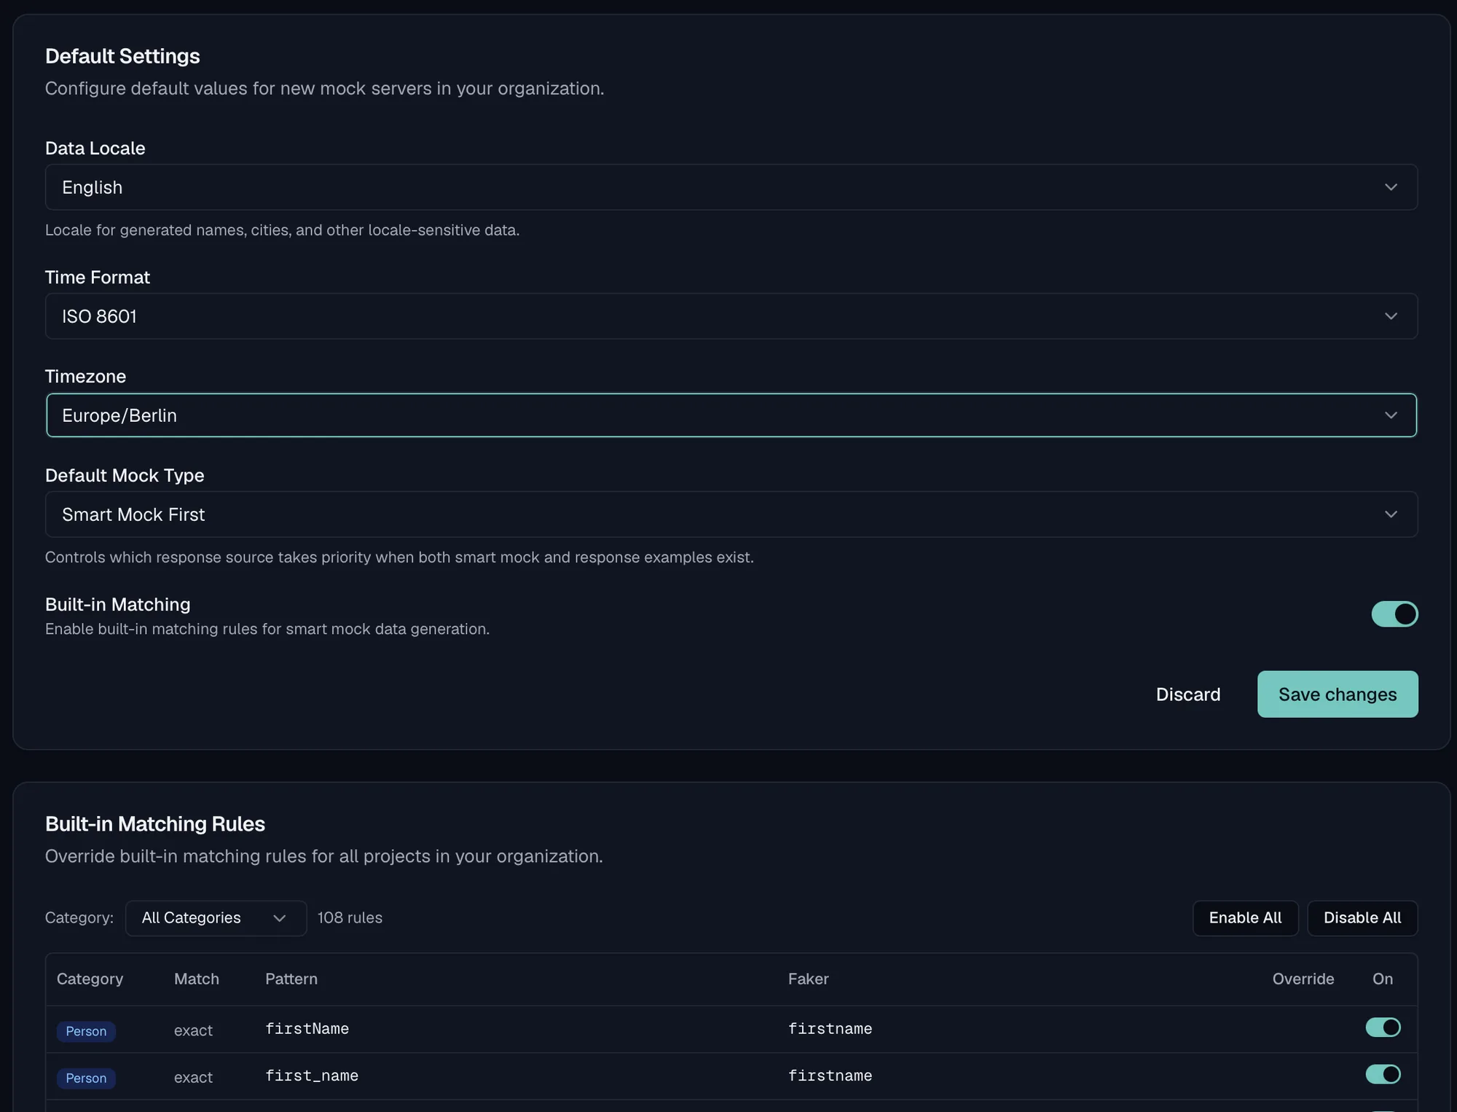Toggle the On switch for firstName rule

pyautogui.click(x=1383, y=1027)
